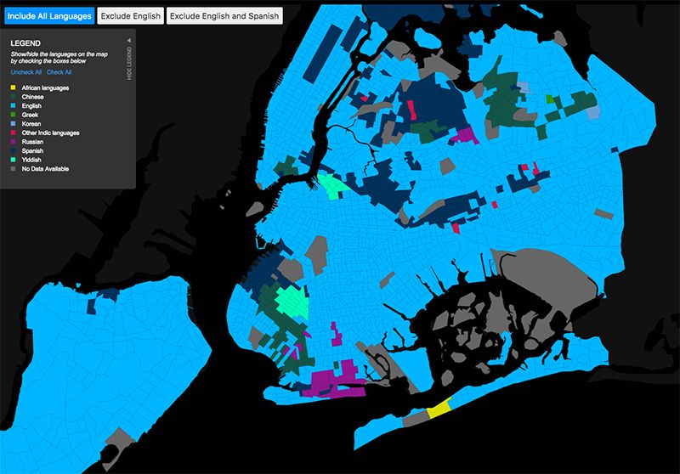Click the yellow African languages map tract

[x=438, y=409]
